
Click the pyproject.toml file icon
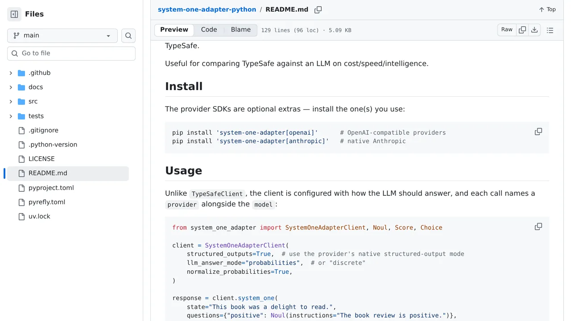click(x=21, y=188)
